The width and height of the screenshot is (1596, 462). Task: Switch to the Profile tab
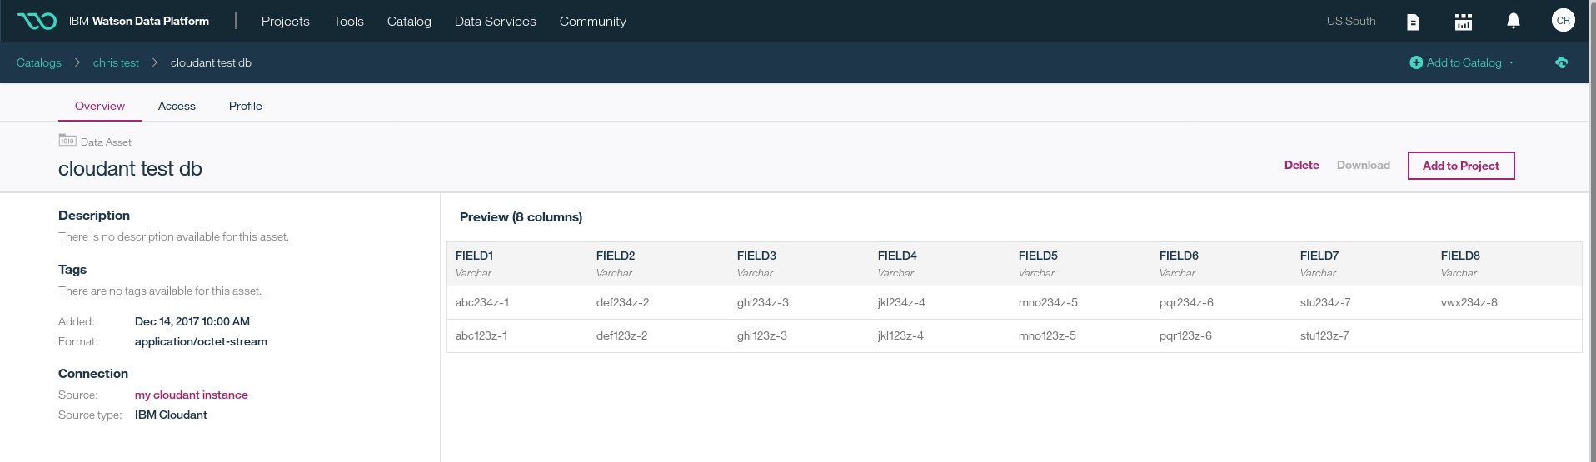click(x=245, y=106)
